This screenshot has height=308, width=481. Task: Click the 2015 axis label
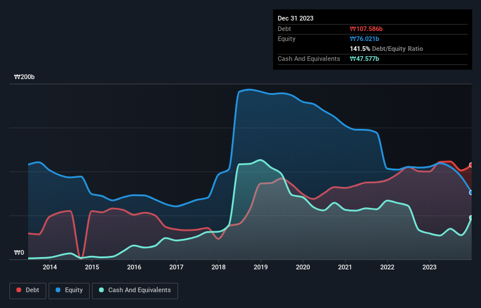click(x=92, y=267)
